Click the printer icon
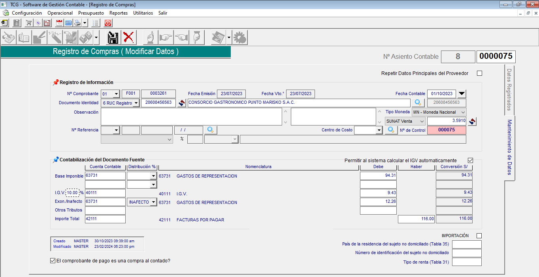Screen dimensions: 539x277 tap(78, 23)
